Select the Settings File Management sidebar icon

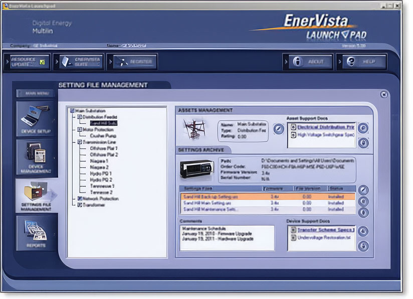(x=36, y=196)
